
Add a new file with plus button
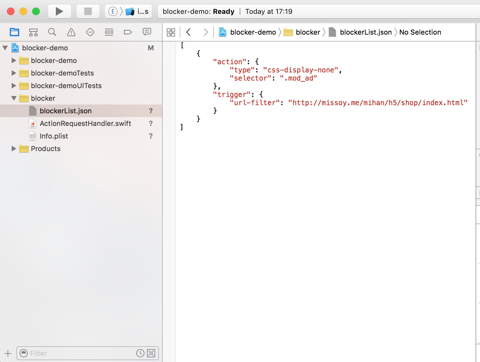[x=8, y=353]
